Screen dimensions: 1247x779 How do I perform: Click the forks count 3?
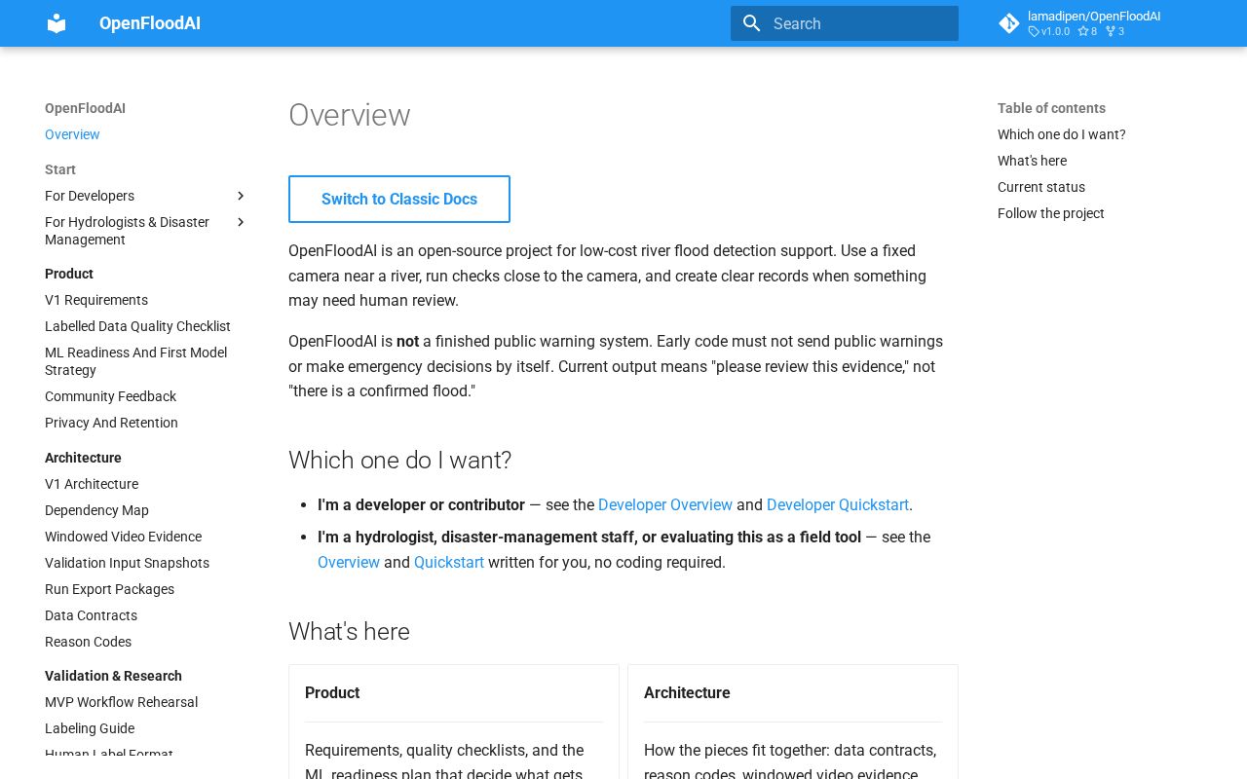click(1115, 31)
